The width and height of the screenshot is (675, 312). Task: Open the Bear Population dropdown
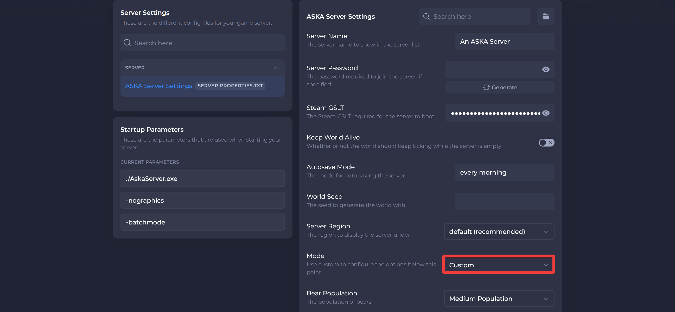(499, 298)
